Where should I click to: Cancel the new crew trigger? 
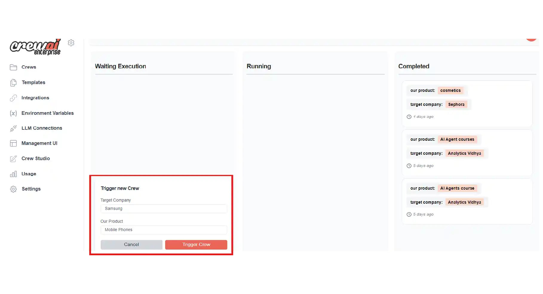pos(131,245)
